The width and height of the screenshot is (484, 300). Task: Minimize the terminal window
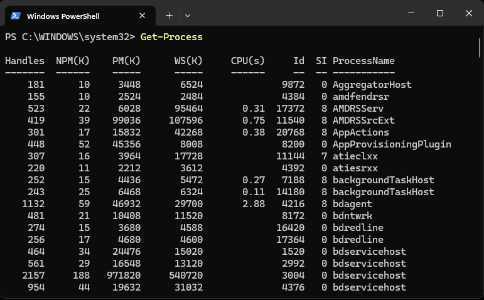click(411, 13)
